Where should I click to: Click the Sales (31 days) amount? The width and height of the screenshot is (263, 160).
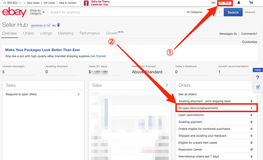pyautogui.click(x=98, y=72)
